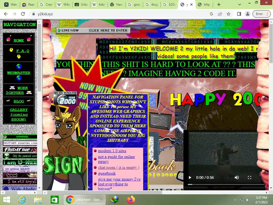This screenshot has height=205, width=273.
Task: Open the F.A.Q navigation link
Action: (x=23, y=51)
